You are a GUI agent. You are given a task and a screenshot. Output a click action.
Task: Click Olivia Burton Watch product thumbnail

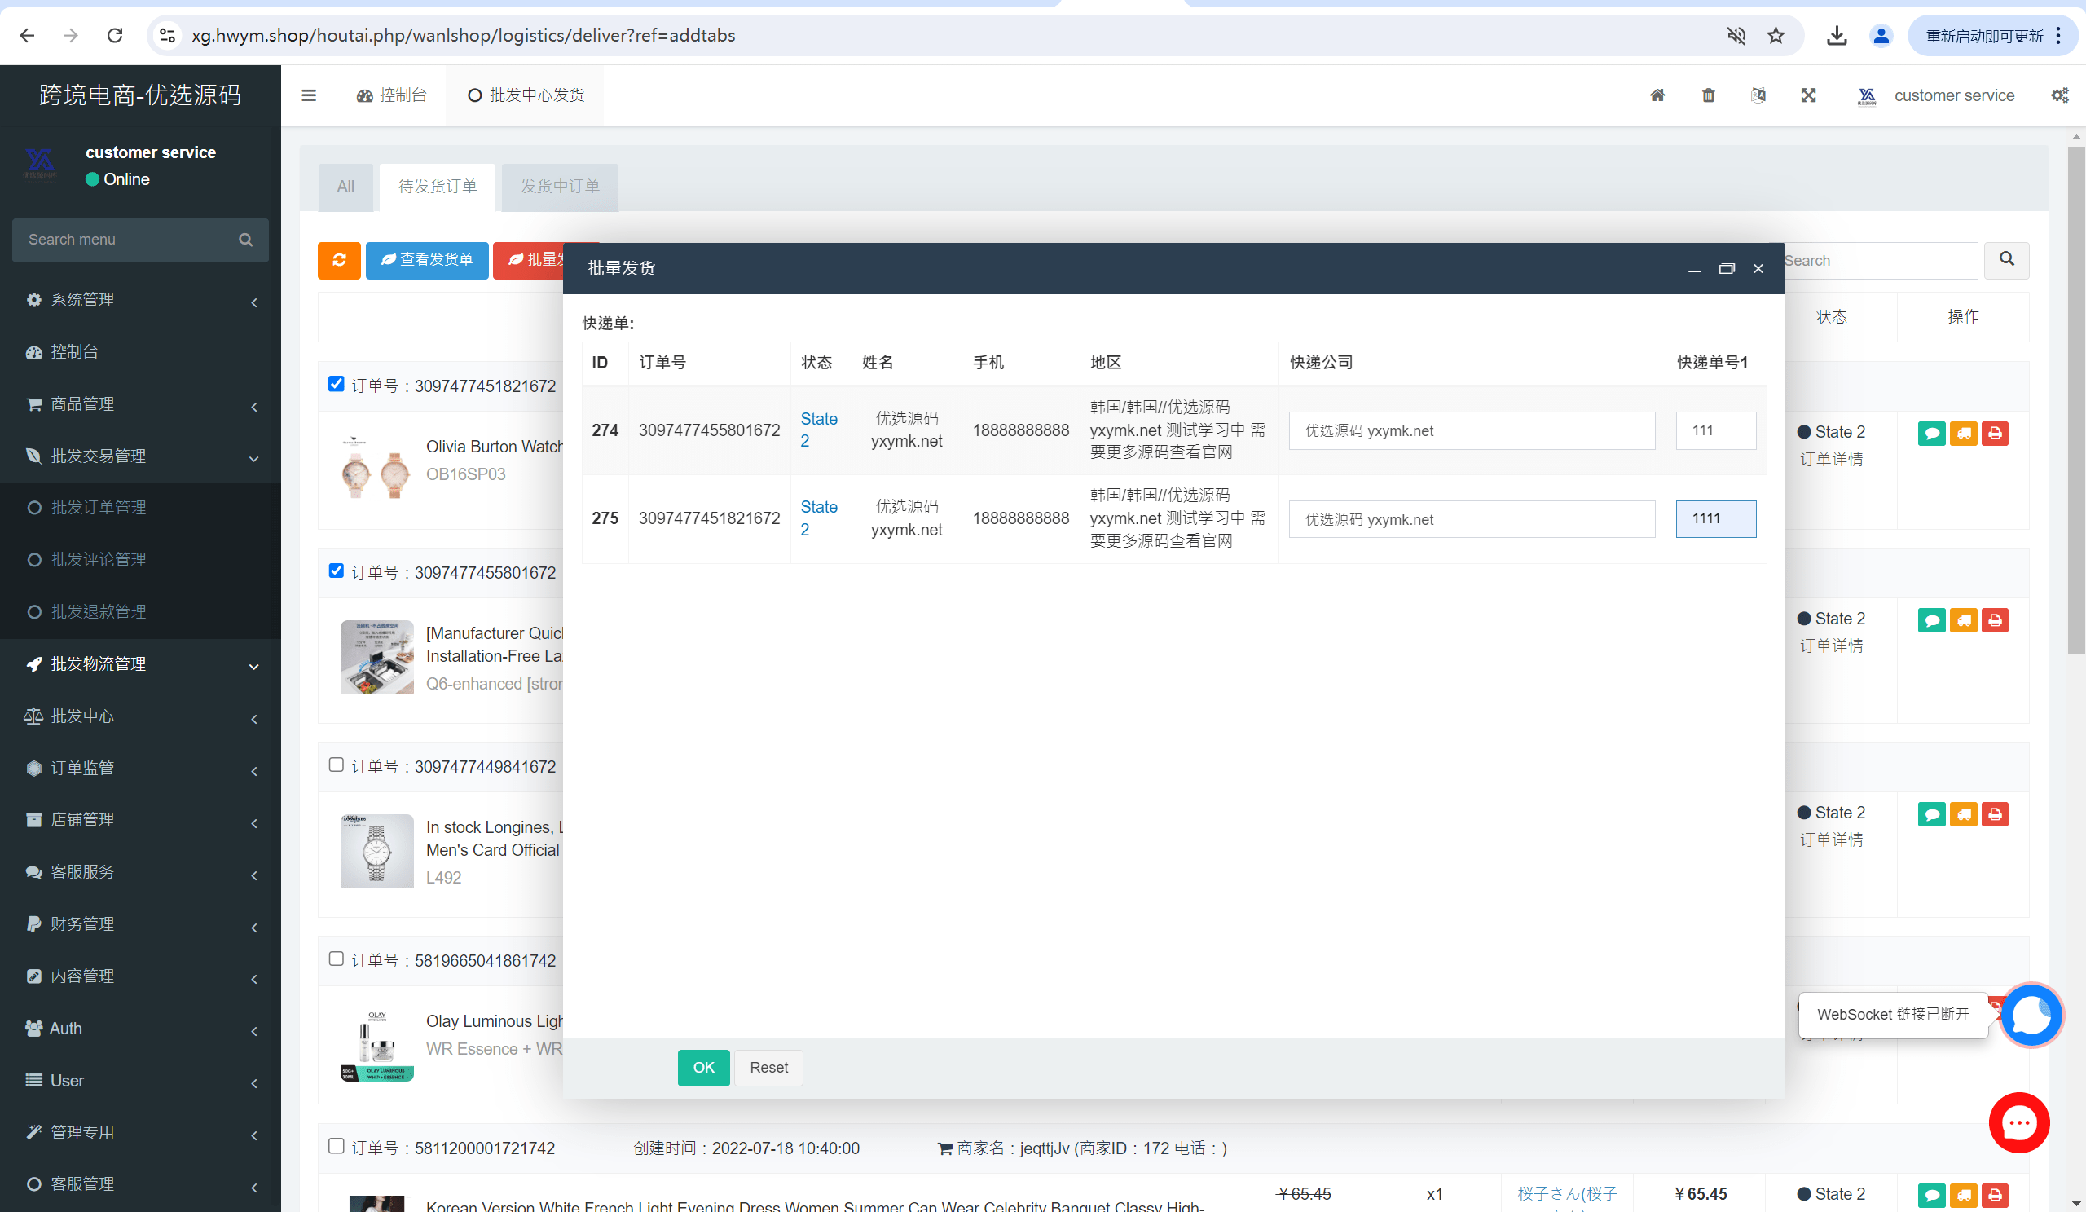point(376,469)
